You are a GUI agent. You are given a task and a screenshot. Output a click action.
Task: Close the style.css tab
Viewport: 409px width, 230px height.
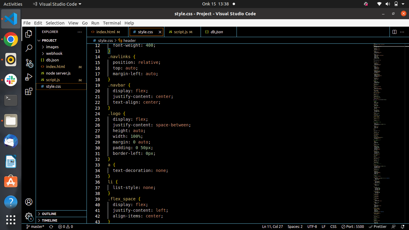pos(160,32)
